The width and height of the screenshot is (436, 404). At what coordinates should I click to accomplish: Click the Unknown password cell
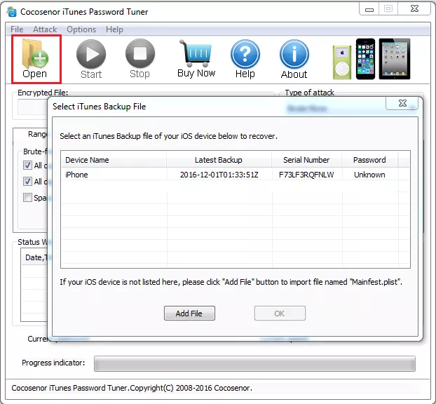point(369,175)
